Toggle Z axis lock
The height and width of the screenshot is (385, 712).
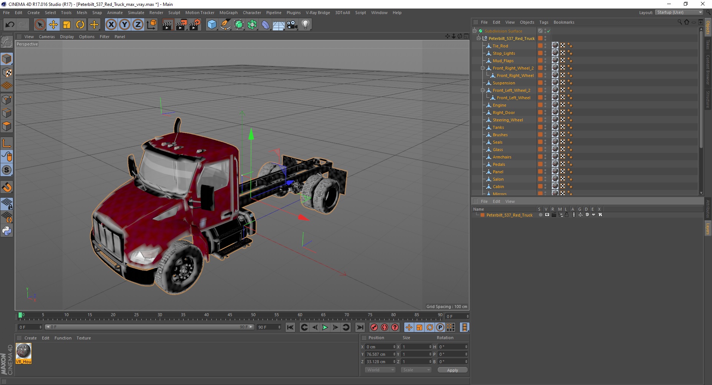(138, 25)
